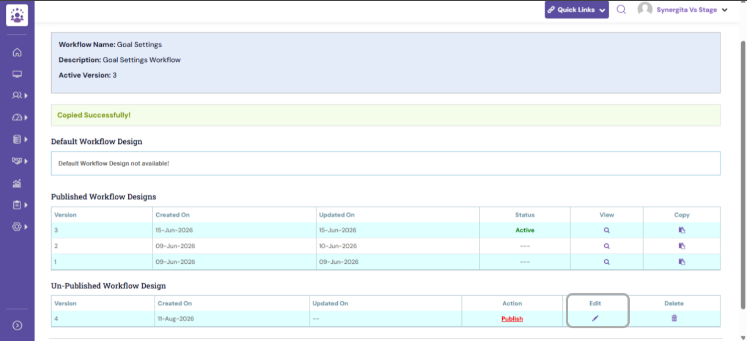This screenshot has width=747, height=341.
Task: Click the scrollbar down arrow
Action: pos(743,338)
